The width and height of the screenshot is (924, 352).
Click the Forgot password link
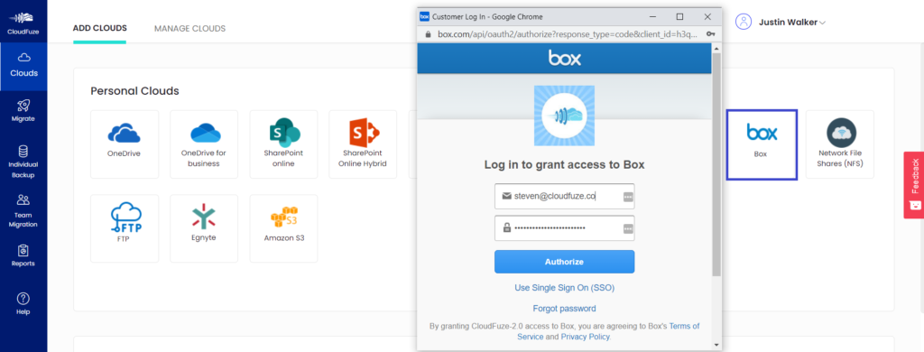(564, 309)
